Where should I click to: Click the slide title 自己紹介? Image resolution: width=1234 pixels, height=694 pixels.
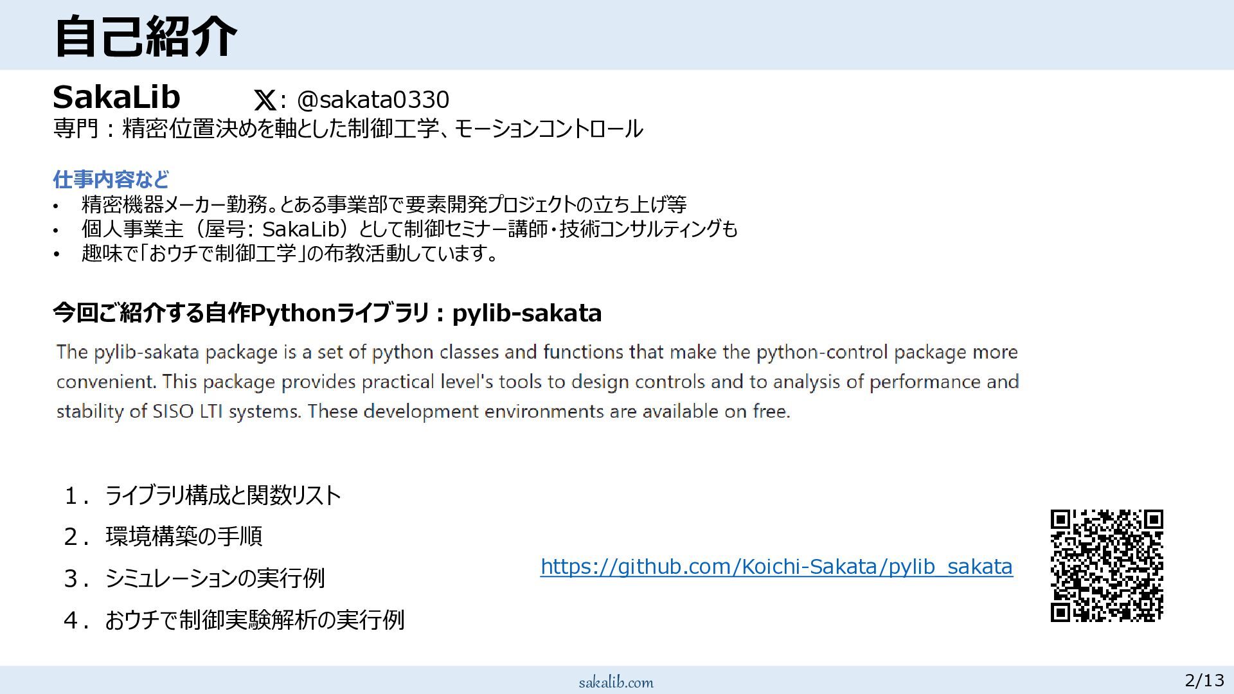pyautogui.click(x=147, y=36)
